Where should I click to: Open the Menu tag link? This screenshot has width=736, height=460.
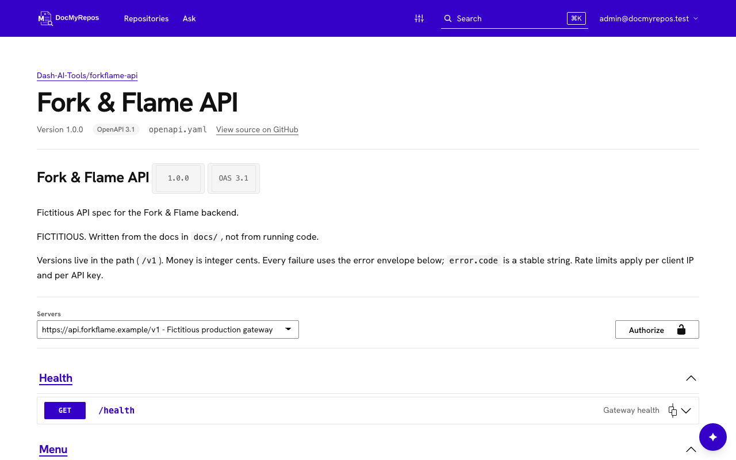53,449
